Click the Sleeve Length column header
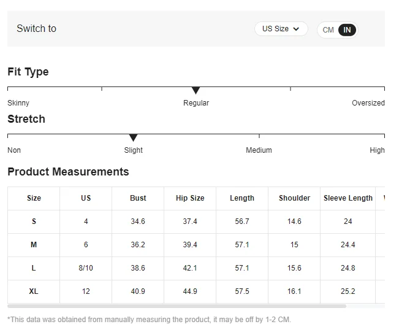 348,198
